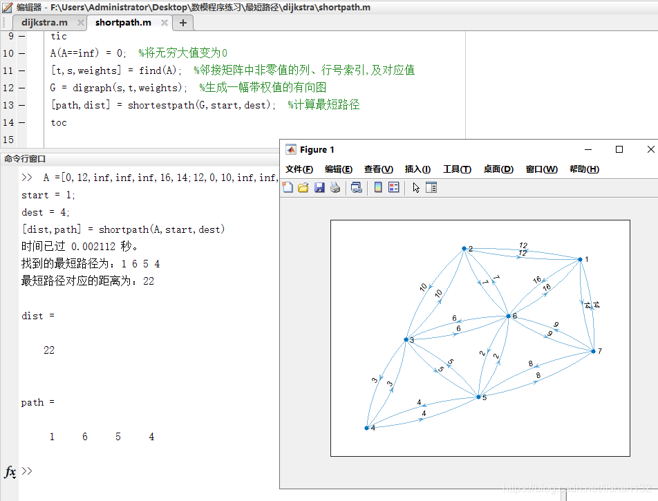Set breakpoint dash on line 12
Viewport: 658px width, 501px height.
coord(22,88)
